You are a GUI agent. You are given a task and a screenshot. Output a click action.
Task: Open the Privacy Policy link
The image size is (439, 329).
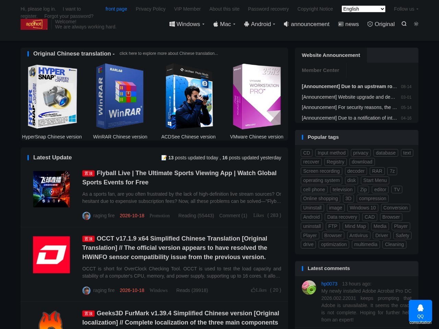(151, 9)
